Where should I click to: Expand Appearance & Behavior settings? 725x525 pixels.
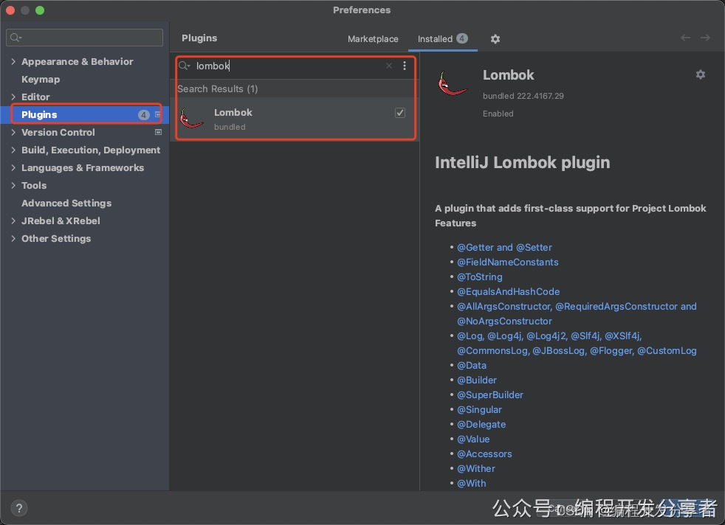[x=13, y=62]
